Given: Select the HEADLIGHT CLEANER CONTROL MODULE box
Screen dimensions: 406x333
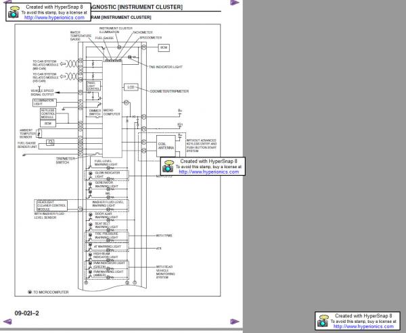Looking at the screenshot, I should (x=52, y=205).
